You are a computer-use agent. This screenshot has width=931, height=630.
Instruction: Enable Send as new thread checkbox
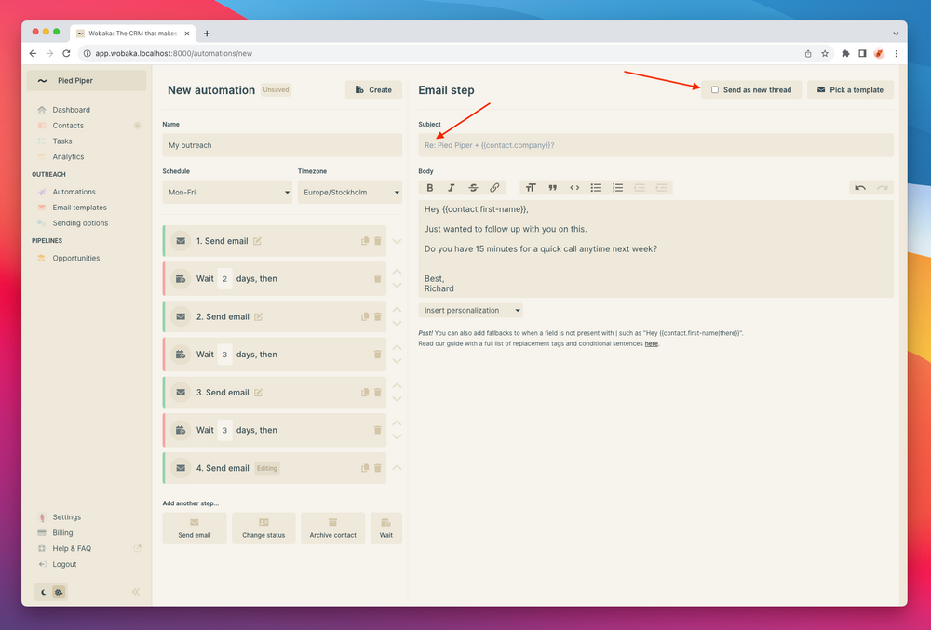coord(715,89)
